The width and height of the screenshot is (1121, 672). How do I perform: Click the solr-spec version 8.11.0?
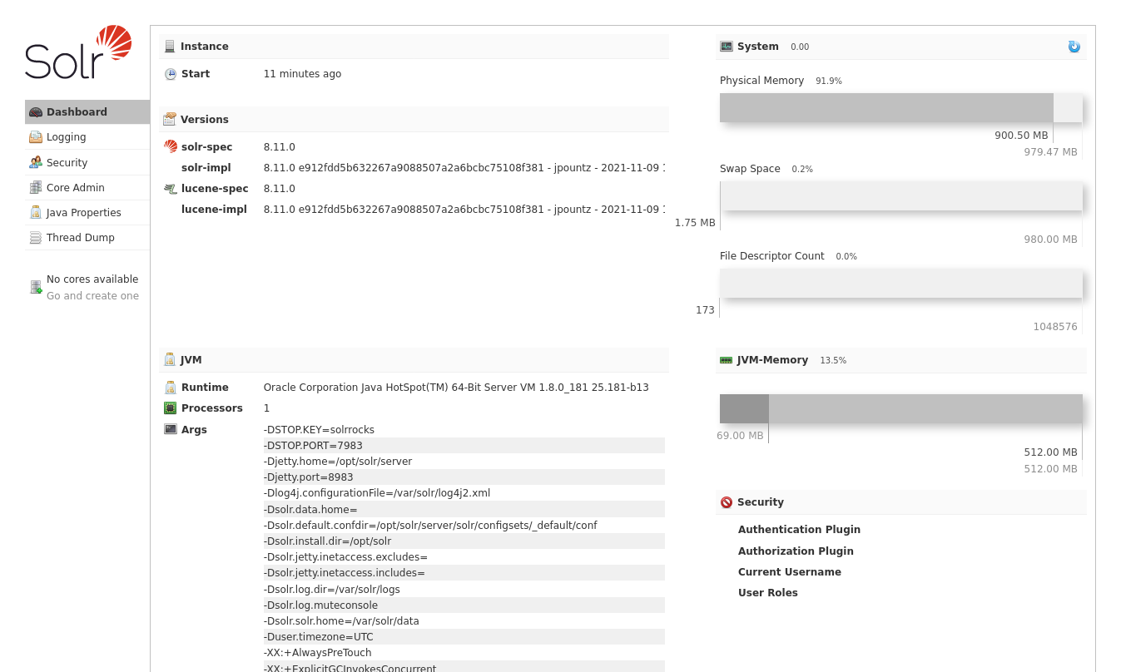[x=280, y=147]
